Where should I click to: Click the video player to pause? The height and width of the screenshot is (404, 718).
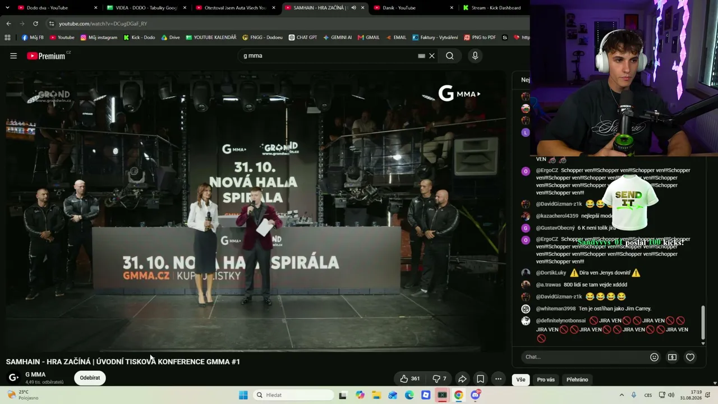click(256, 211)
